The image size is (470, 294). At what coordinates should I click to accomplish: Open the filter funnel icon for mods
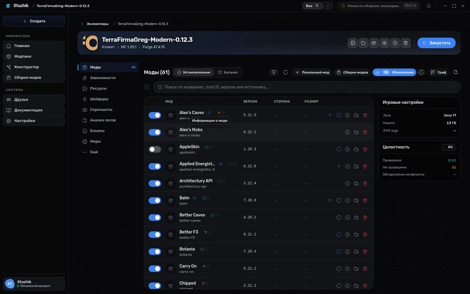point(273,72)
